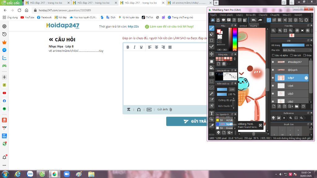Screen dimensions: 317x178
Task: Hide the #Hoidap247 layer
Action: (x=273, y=62)
